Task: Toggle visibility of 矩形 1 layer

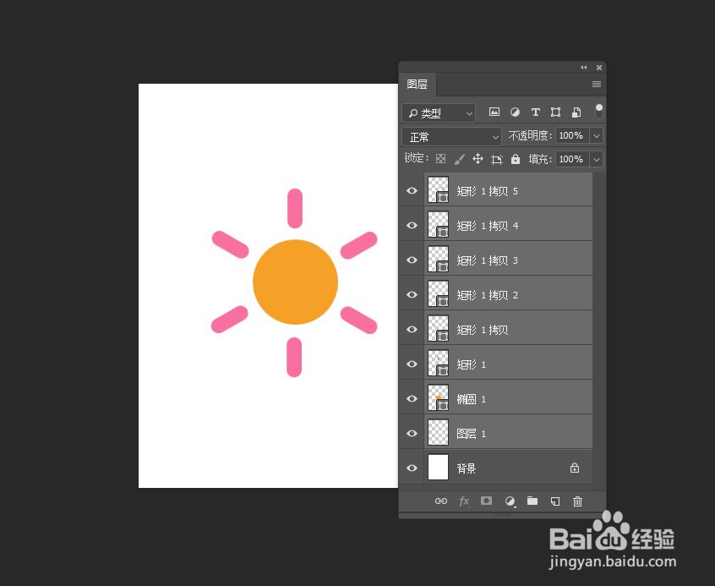Action: click(x=412, y=364)
